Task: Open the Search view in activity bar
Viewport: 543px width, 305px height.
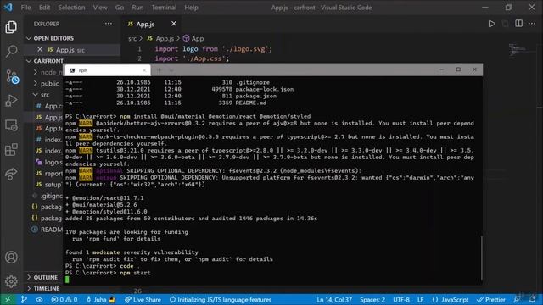Action: pyautogui.click(x=11, y=51)
